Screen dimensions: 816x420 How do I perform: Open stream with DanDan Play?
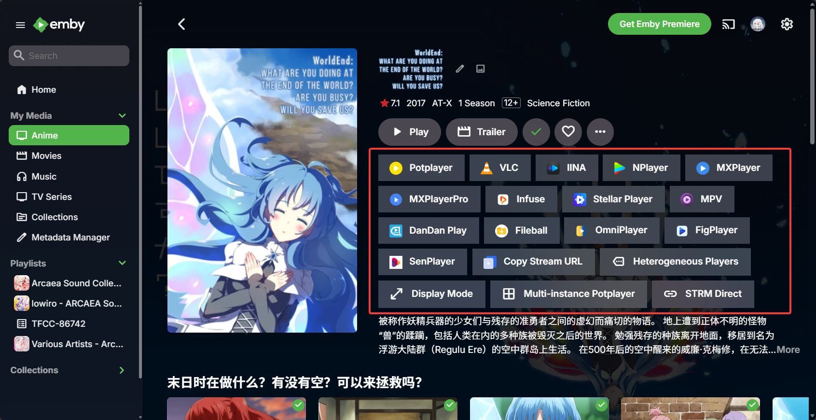click(429, 230)
